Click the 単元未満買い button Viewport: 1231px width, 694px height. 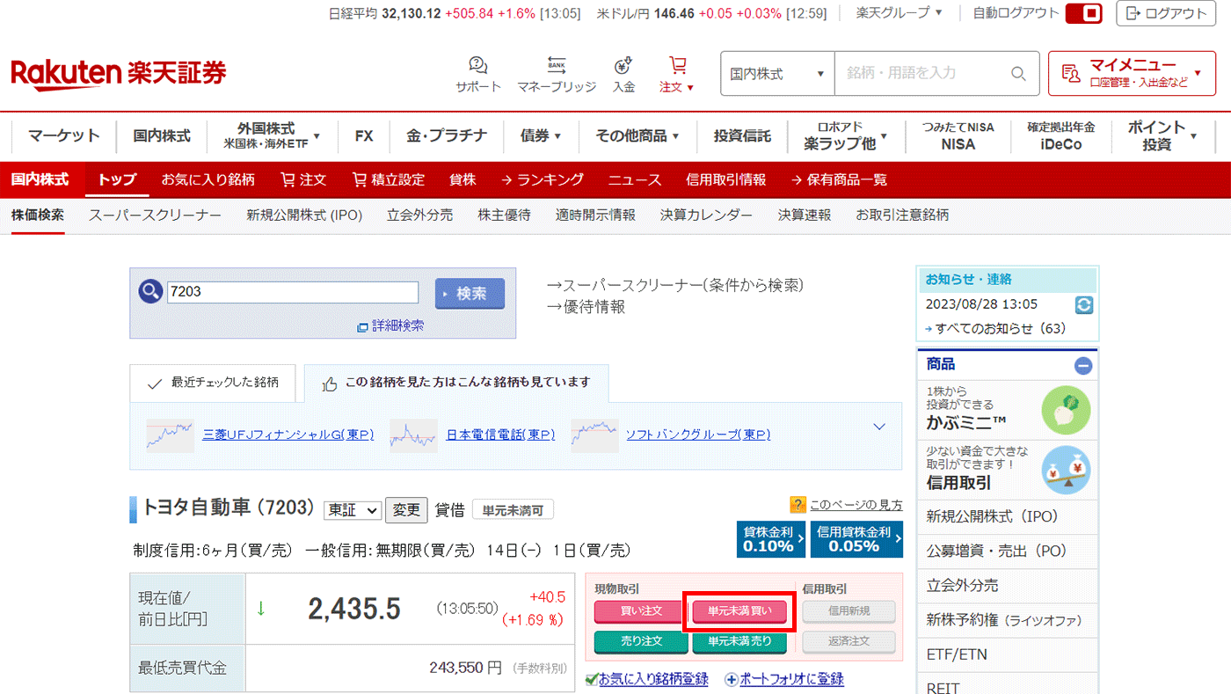(739, 611)
